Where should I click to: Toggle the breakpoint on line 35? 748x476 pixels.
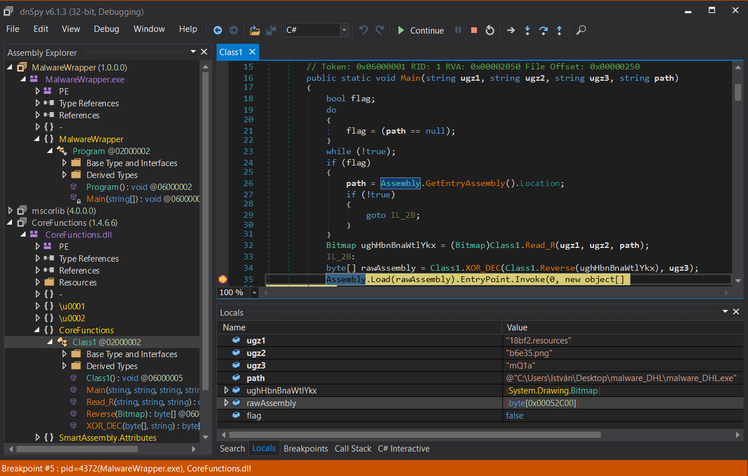[223, 279]
